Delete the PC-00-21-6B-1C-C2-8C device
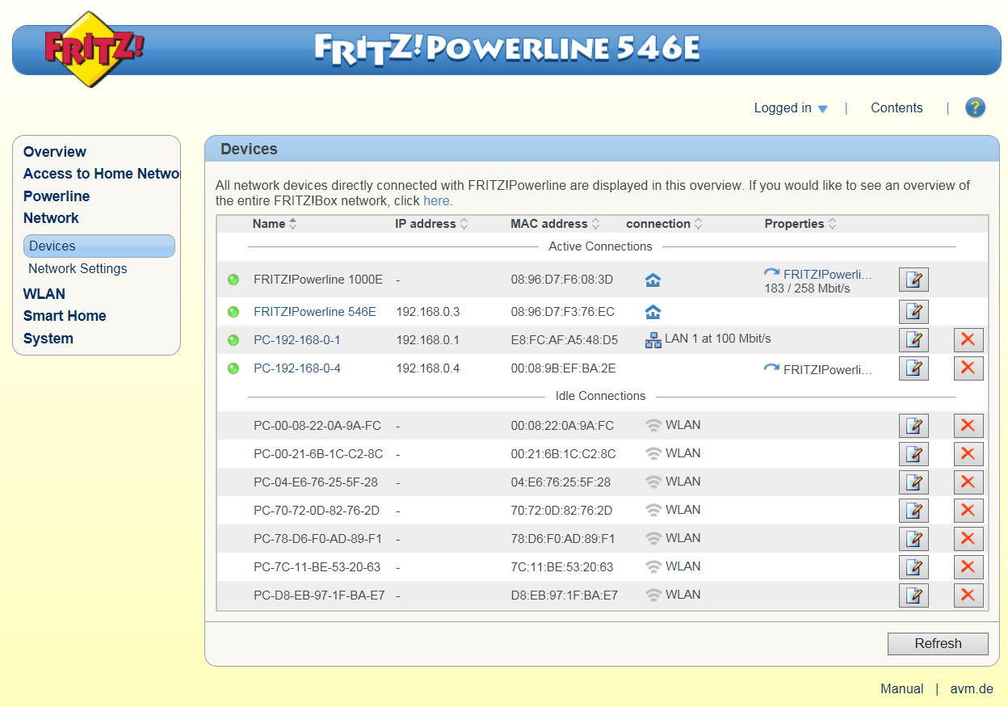This screenshot has height=707, width=1008. (968, 454)
